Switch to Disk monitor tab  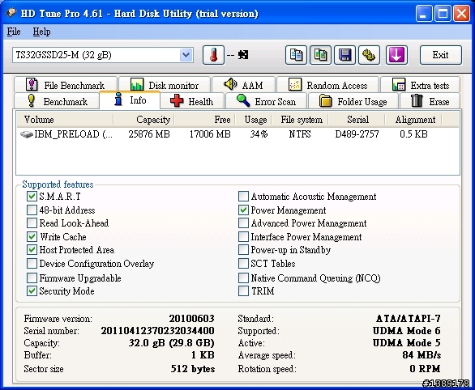tap(165, 85)
